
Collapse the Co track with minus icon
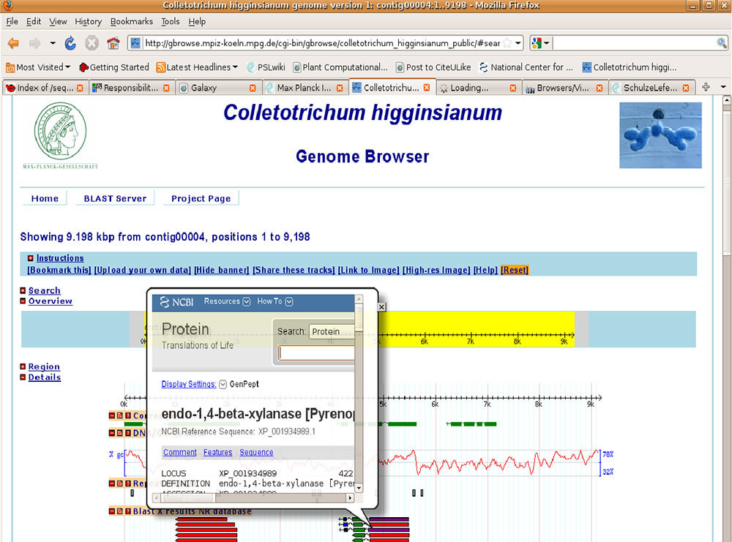click(112, 415)
